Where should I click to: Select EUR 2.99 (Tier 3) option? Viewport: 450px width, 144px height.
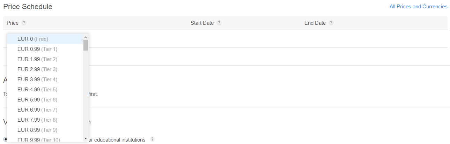point(37,69)
